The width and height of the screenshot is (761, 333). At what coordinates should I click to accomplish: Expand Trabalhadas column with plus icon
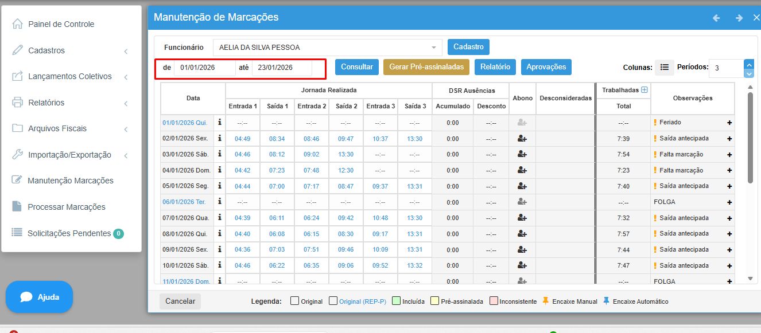644,90
